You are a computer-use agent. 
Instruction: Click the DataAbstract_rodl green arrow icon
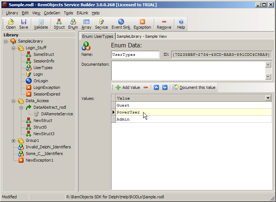tap(29, 107)
